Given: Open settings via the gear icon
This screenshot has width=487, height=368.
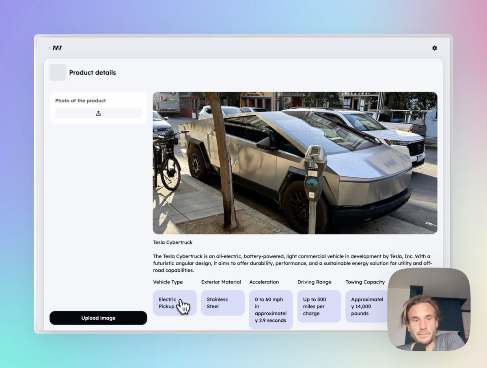Looking at the screenshot, I should 435,48.
